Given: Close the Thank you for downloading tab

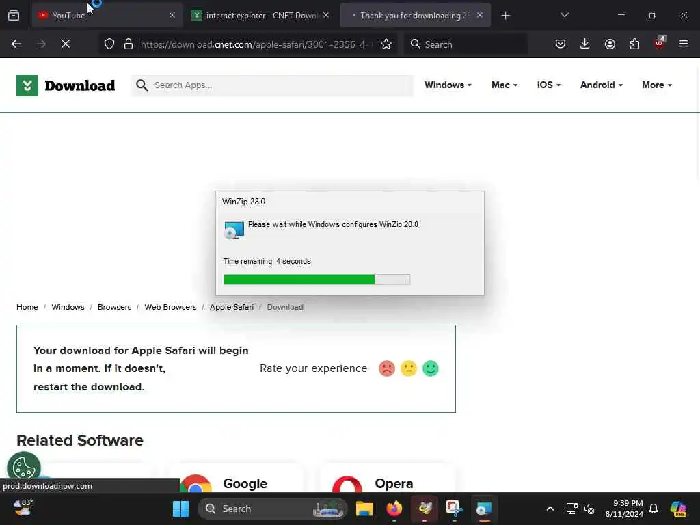Looking at the screenshot, I should click(x=479, y=16).
